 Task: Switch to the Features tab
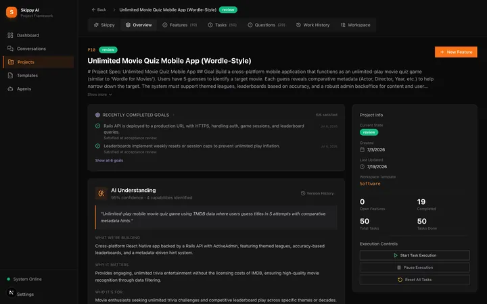click(x=179, y=25)
